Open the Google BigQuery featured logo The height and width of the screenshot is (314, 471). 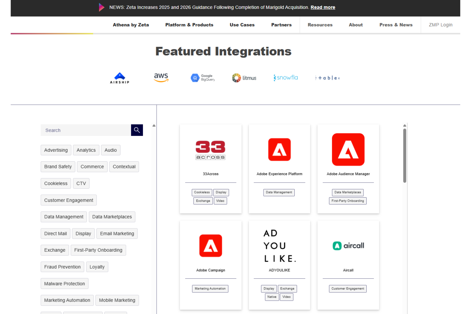pos(203,78)
